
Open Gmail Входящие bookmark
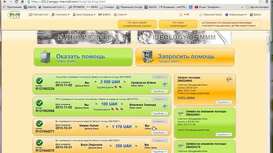click(x=173, y=7)
